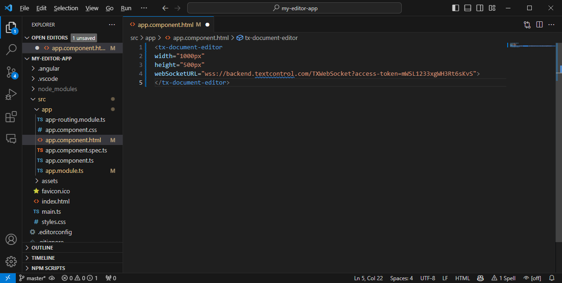Go back with the left arrow
The image size is (562, 283).
(x=165, y=8)
